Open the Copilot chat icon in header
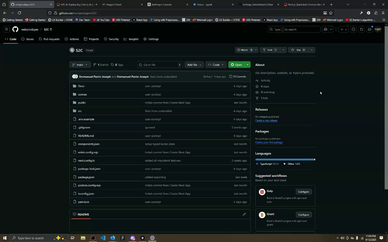The height and width of the screenshot is (242, 388). (325, 29)
